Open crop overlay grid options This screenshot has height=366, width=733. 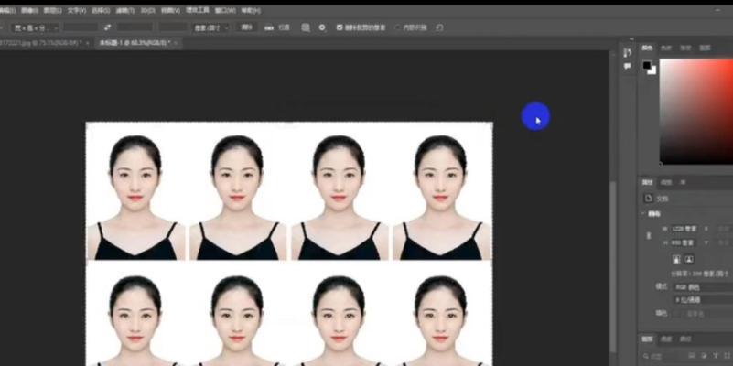tap(306, 27)
